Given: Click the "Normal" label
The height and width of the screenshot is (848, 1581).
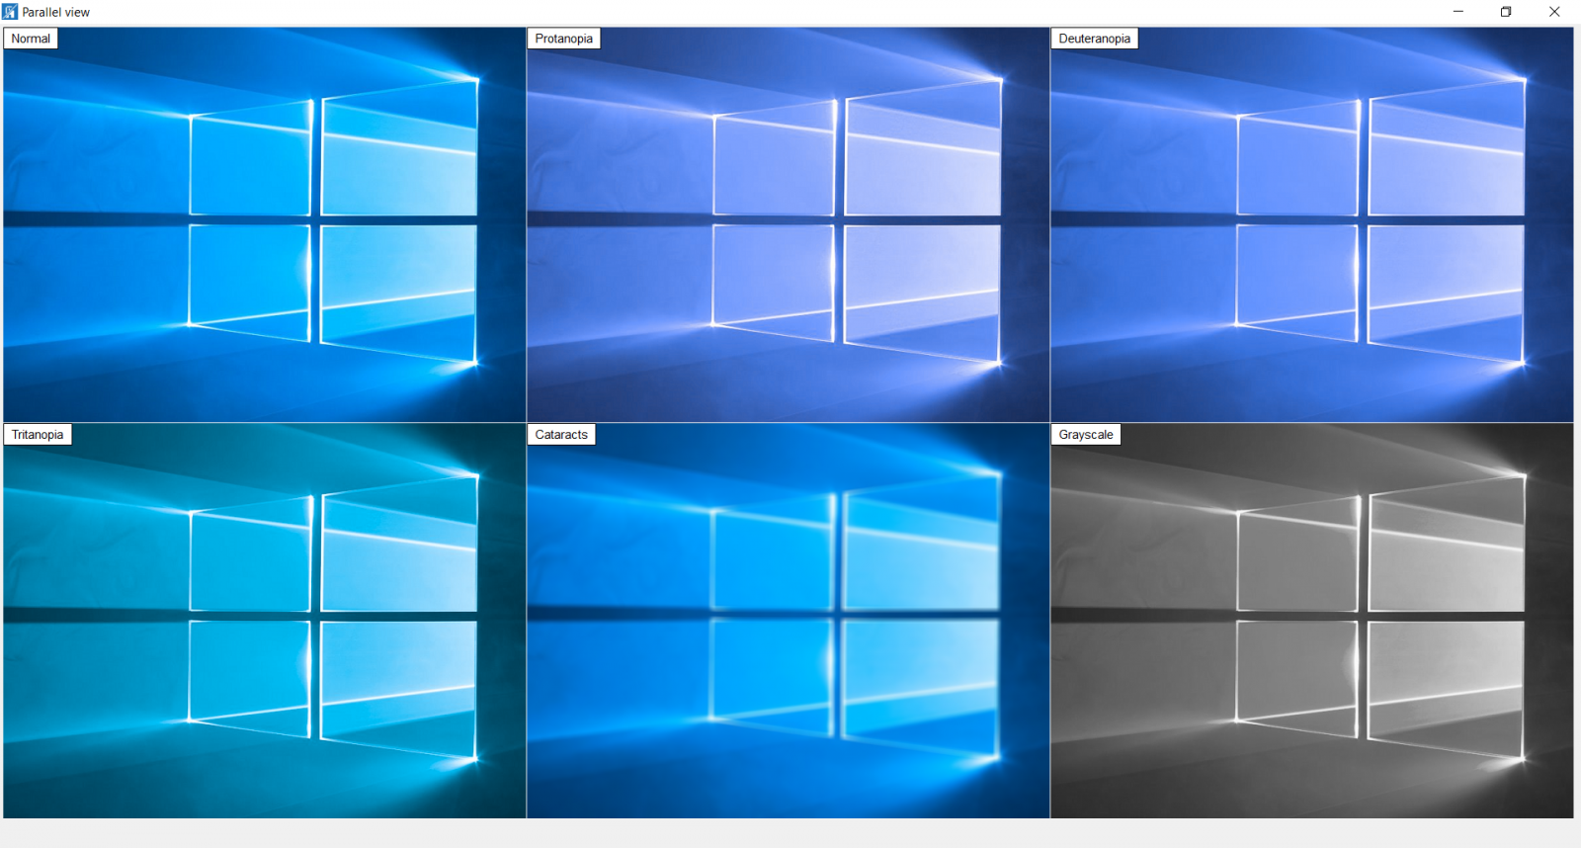Looking at the screenshot, I should (31, 39).
